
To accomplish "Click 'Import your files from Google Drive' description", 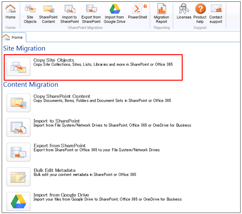I will coord(107,199).
